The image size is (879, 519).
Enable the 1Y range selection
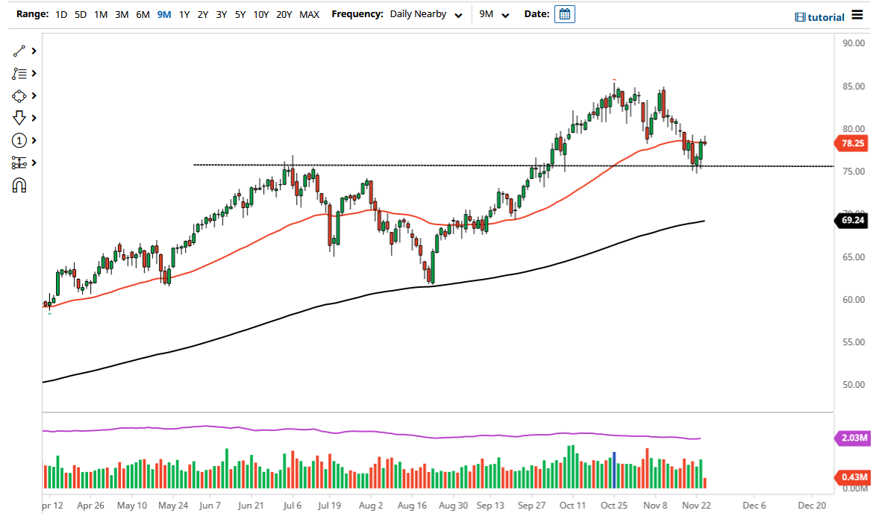point(184,14)
